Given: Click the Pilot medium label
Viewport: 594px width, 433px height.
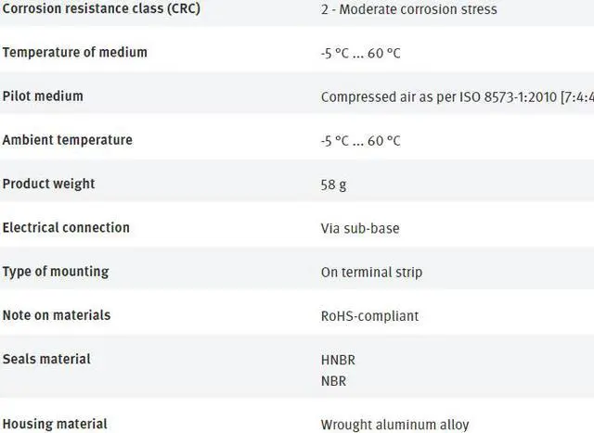Looking at the screenshot, I should click(43, 96).
